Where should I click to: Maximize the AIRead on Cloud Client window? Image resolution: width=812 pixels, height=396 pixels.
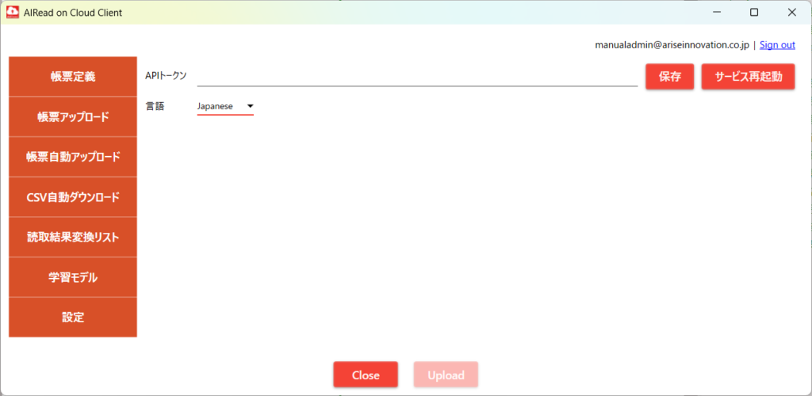(754, 13)
